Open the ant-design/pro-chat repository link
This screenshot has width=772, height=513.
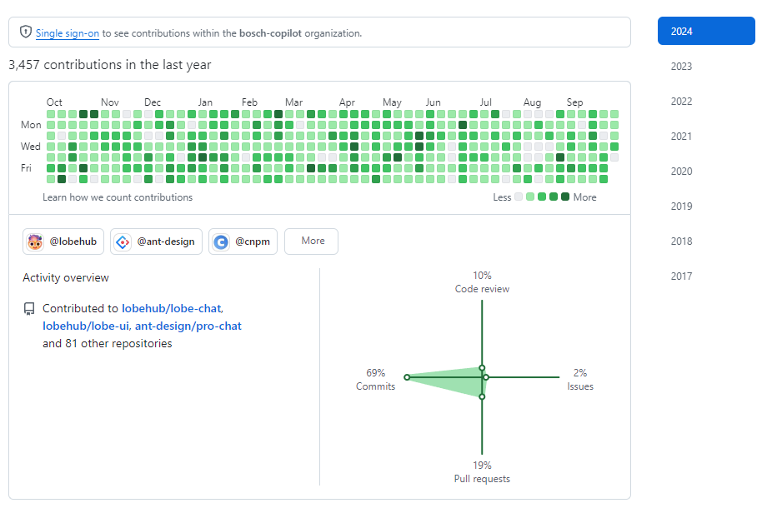pyautogui.click(x=188, y=326)
